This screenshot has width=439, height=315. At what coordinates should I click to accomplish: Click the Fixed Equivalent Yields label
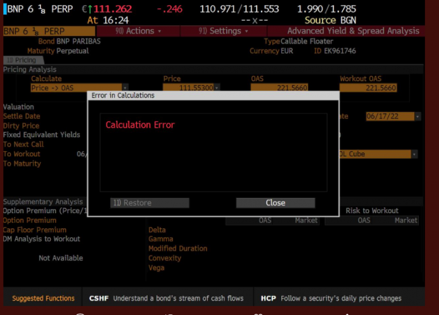pyautogui.click(x=42, y=135)
